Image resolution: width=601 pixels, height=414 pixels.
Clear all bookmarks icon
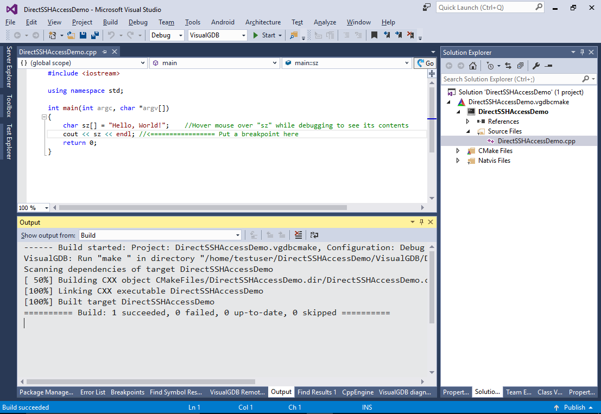tap(410, 35)
